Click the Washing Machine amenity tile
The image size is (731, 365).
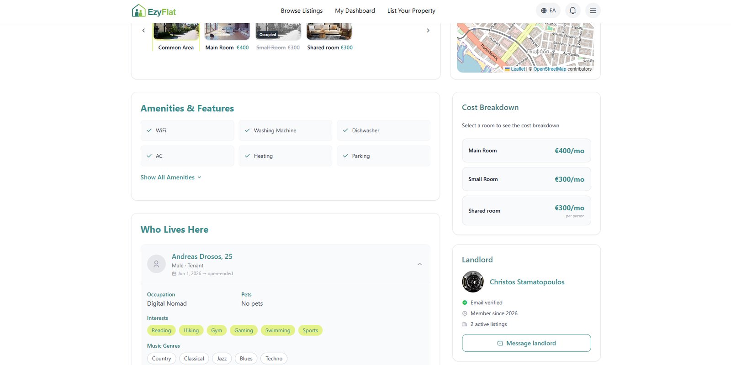click(x=285, y=130)
